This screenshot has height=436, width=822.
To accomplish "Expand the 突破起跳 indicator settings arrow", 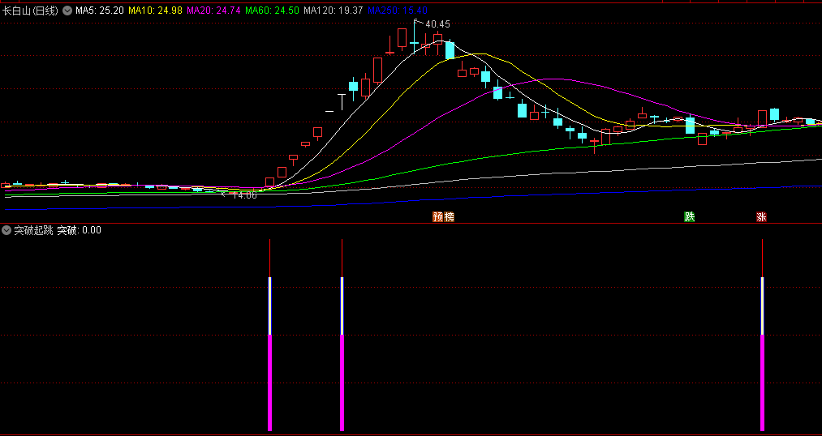I will [6, 230].
